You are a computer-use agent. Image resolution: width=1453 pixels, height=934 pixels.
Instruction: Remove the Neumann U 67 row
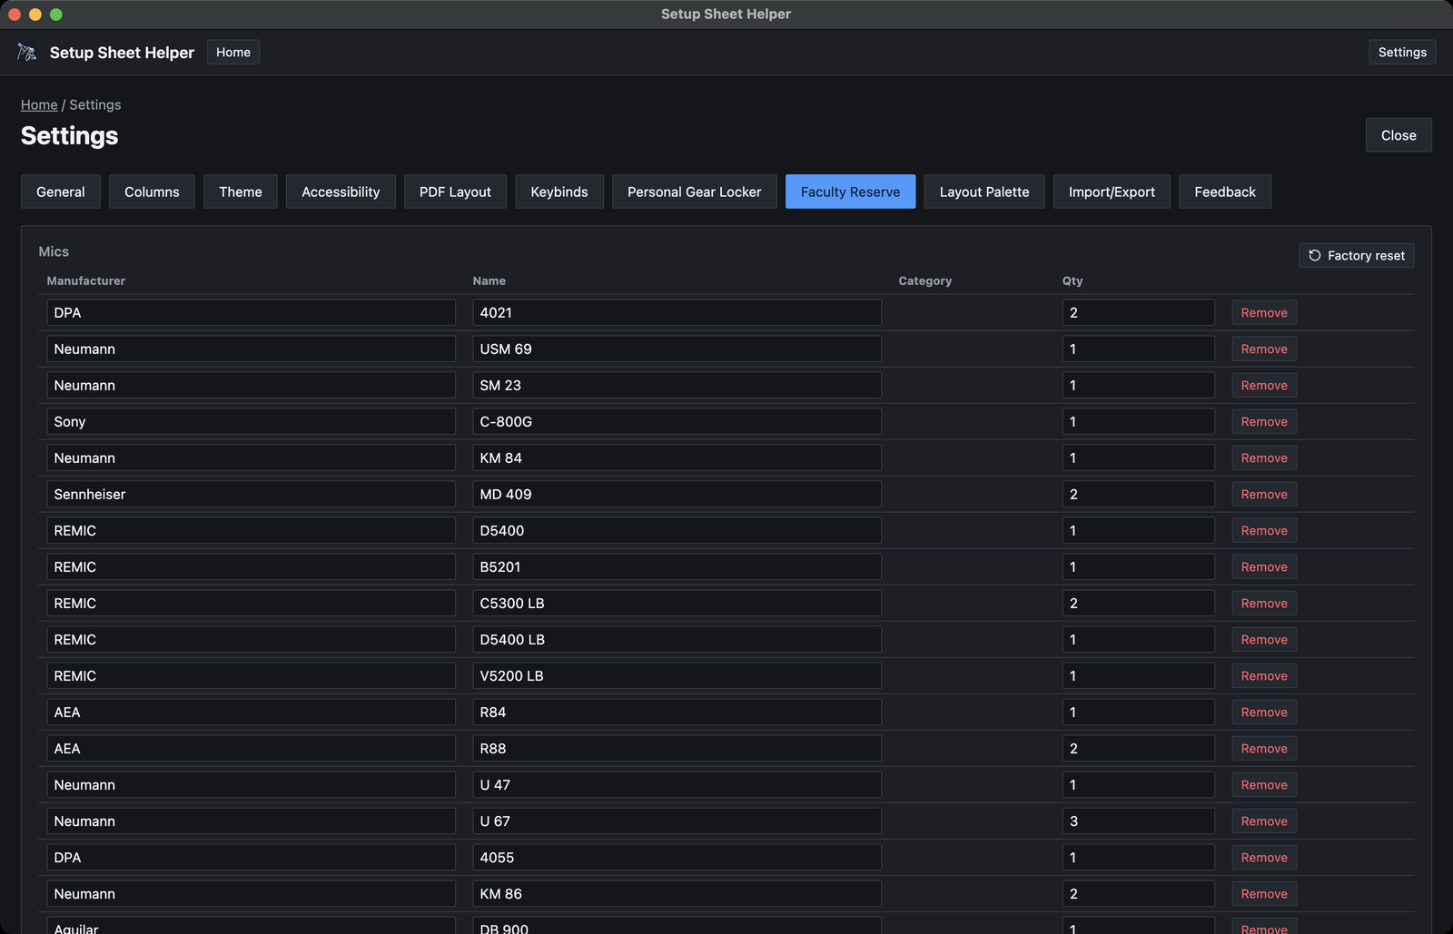pos(1264,821)
